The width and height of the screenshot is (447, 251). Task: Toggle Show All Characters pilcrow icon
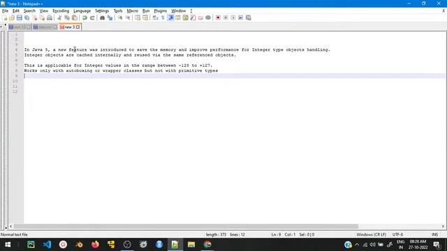pos(163,17)
